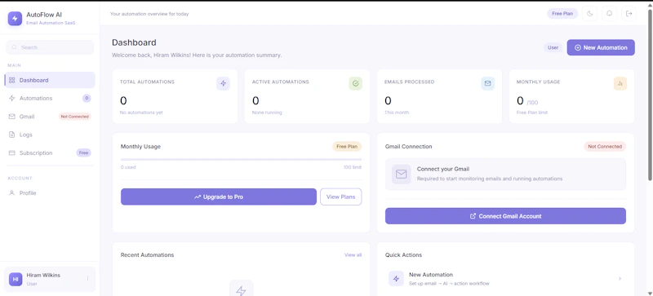Click the User role badge
The height and width of the screenshot is (296, 653).
click(553, 47)
